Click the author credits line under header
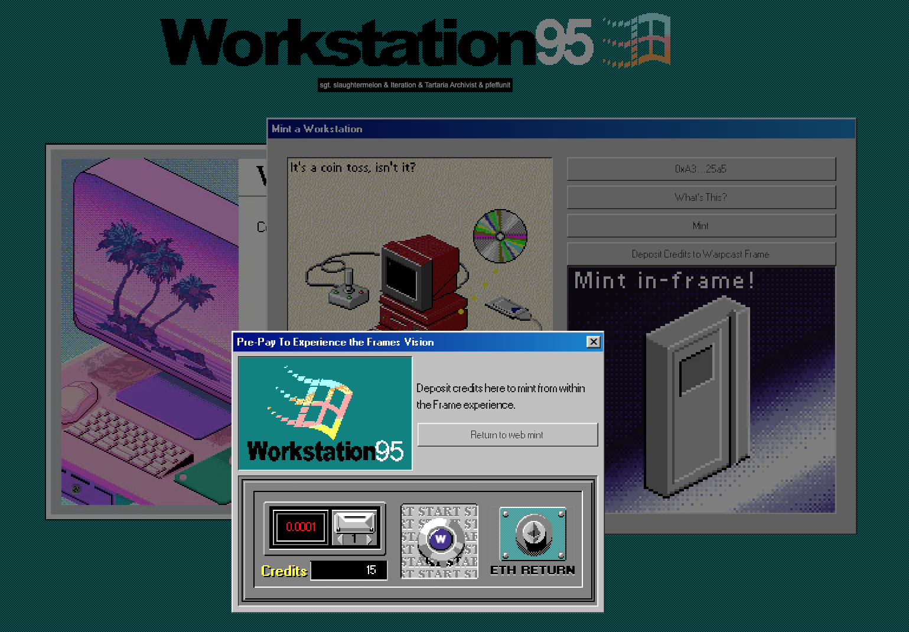This screenshot has width=909, height=632. pyautogui.click(x=415, y=85)
